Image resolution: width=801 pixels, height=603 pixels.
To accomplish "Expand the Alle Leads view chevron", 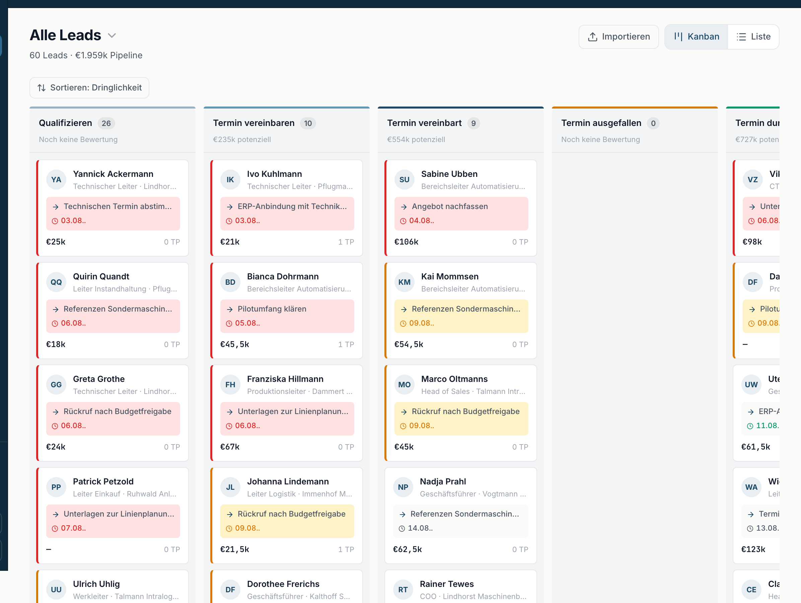I will (112, 36).
